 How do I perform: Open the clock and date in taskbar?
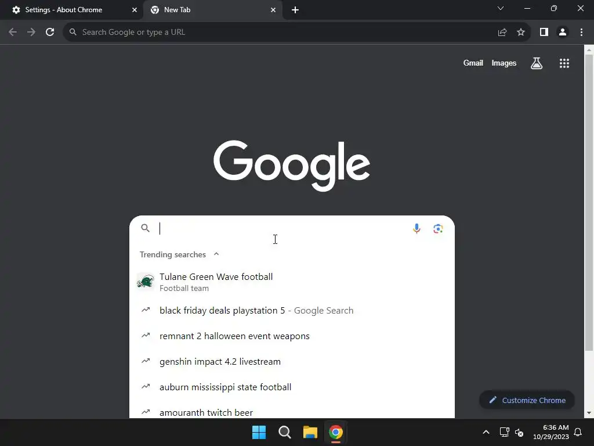[x=551, y=432]
